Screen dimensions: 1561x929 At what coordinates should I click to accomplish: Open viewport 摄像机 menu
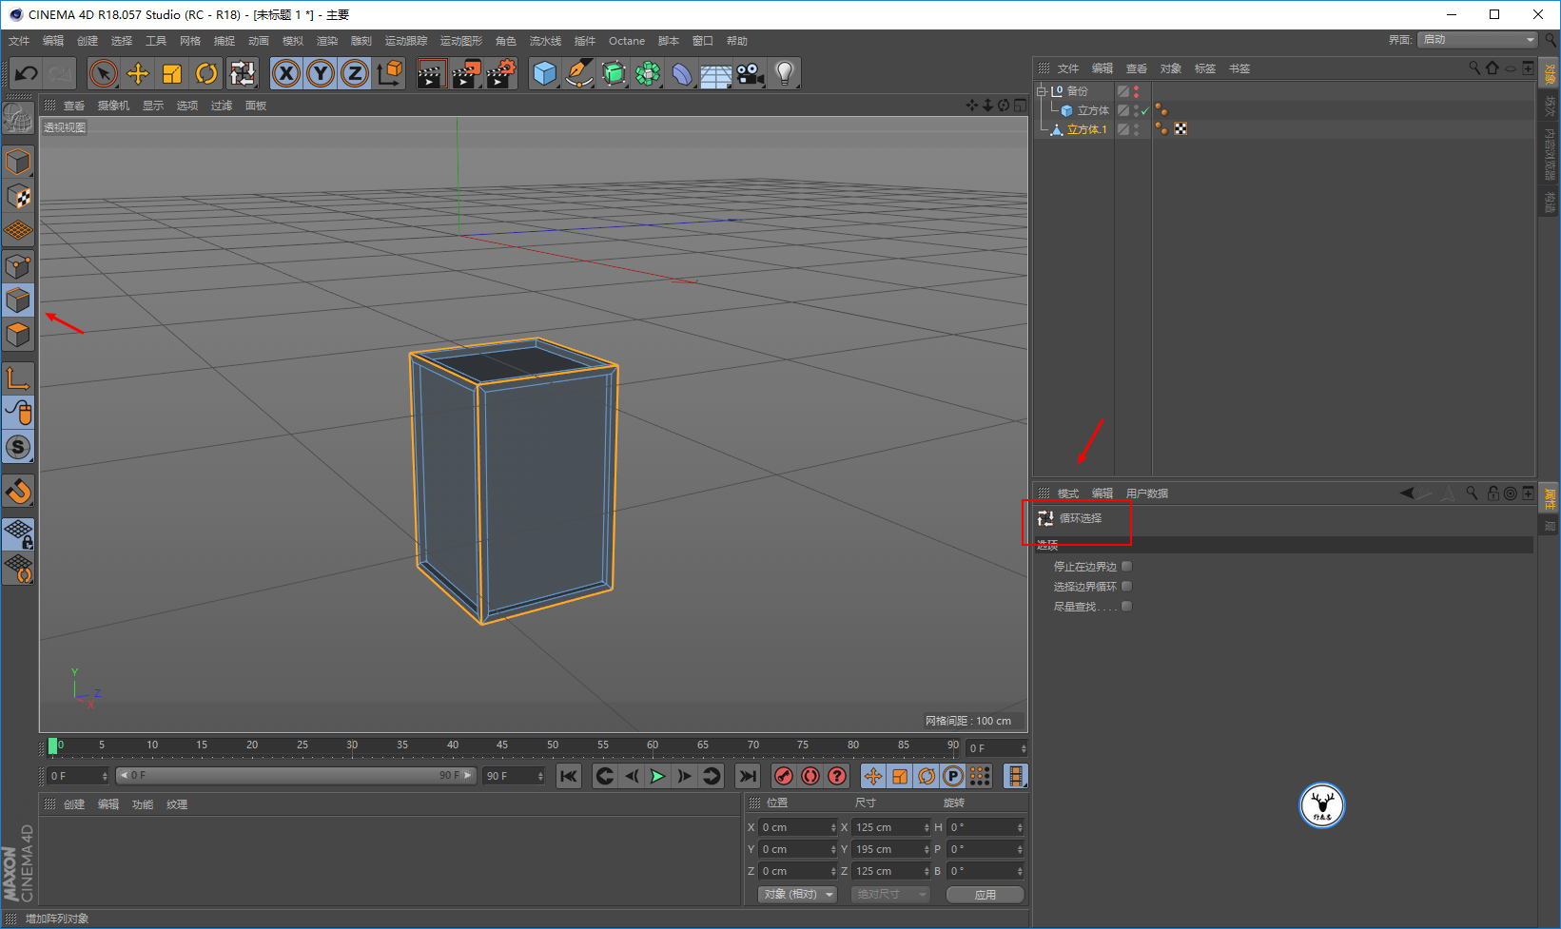(x=113, y=106)
